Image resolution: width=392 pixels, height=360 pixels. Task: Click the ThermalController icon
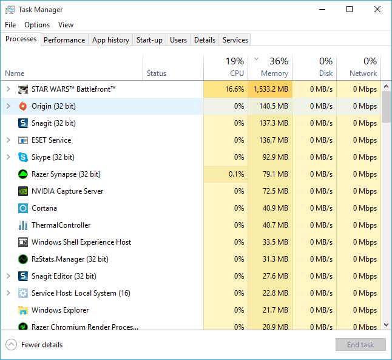(23, 225)
